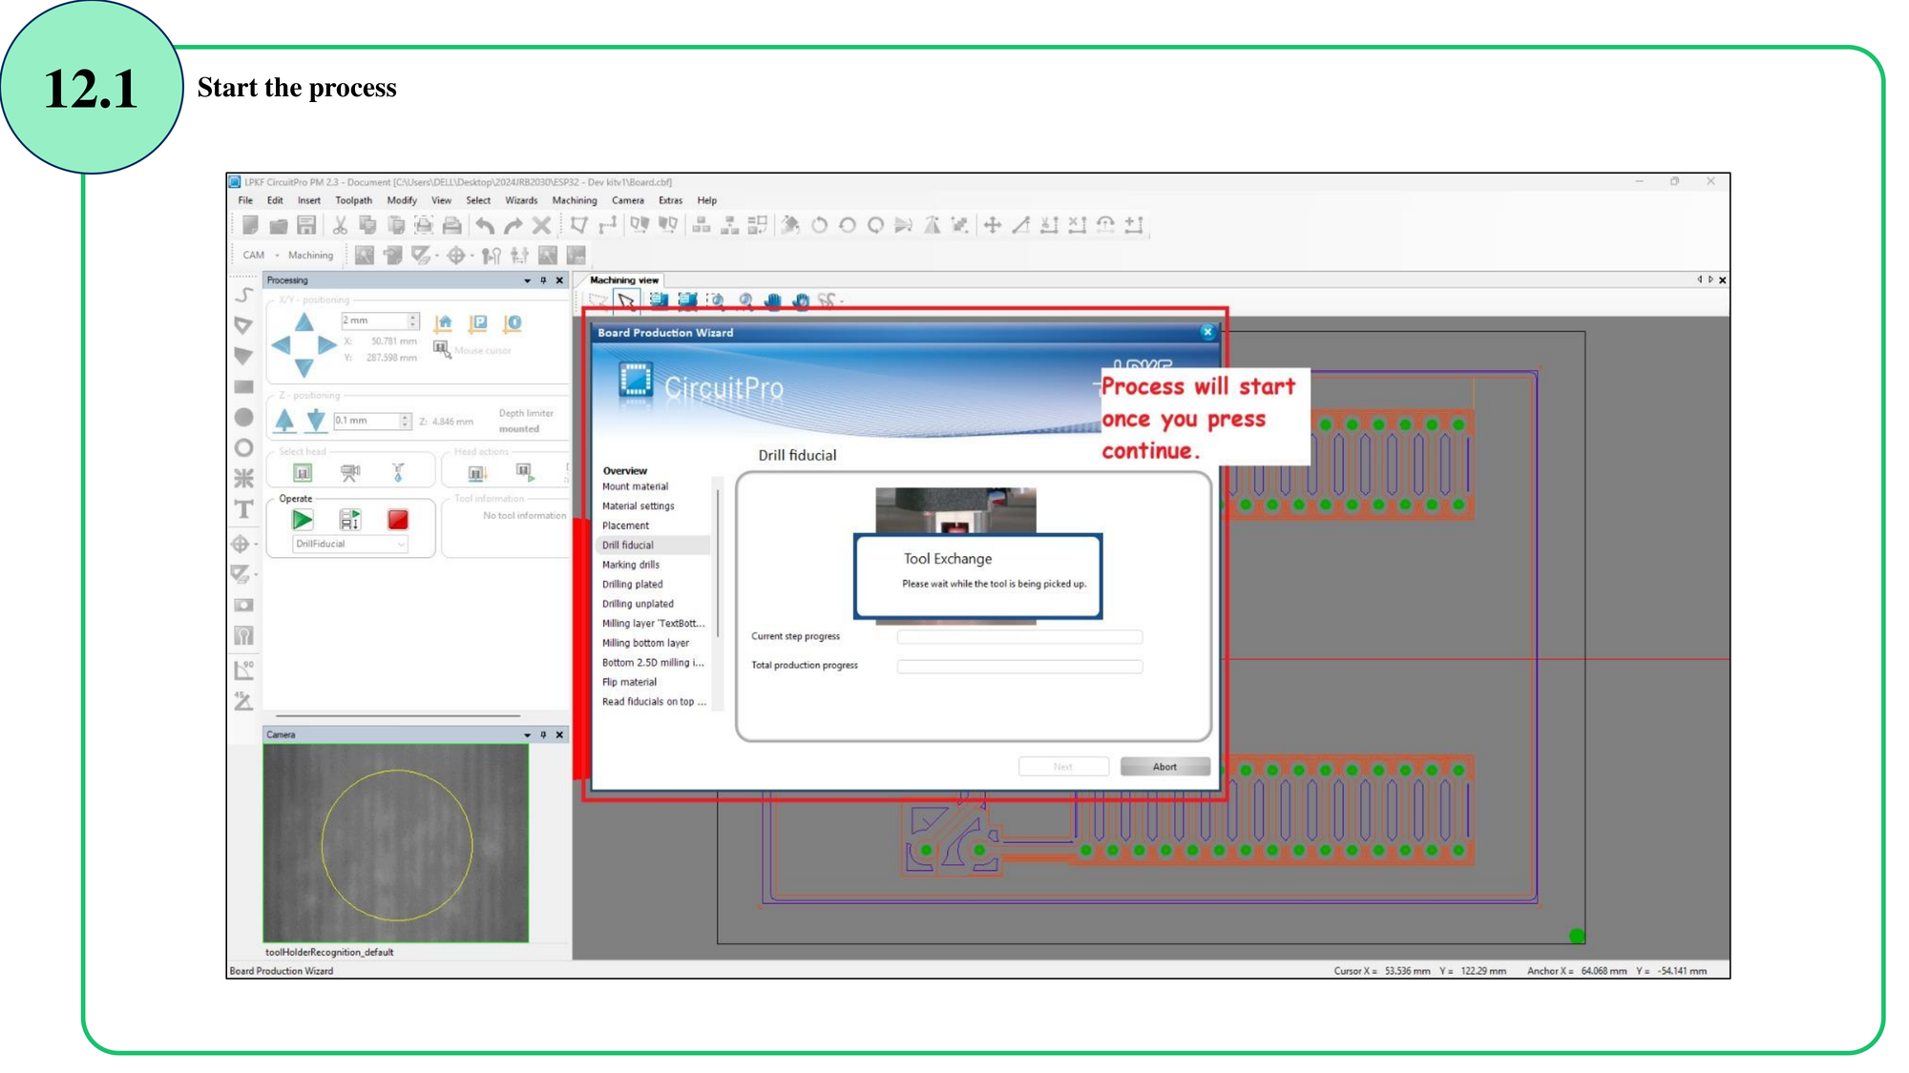Open the Camera panel options dropdown arrow
This screenshot has height=1073, width=1909.
pos(527,735)
